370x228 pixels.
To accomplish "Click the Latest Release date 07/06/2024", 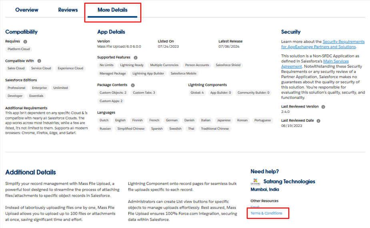I will (x=229, y=47).
